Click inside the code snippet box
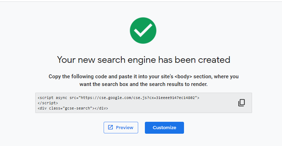Image resolution: width=282 pixels, height=146 pixels. (143, 103)
